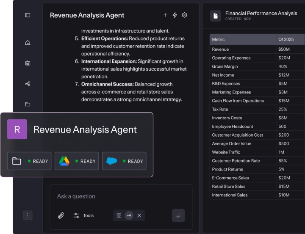
Task: Select the Cash Flow from Operations row
Action: [x=238, y=101]
